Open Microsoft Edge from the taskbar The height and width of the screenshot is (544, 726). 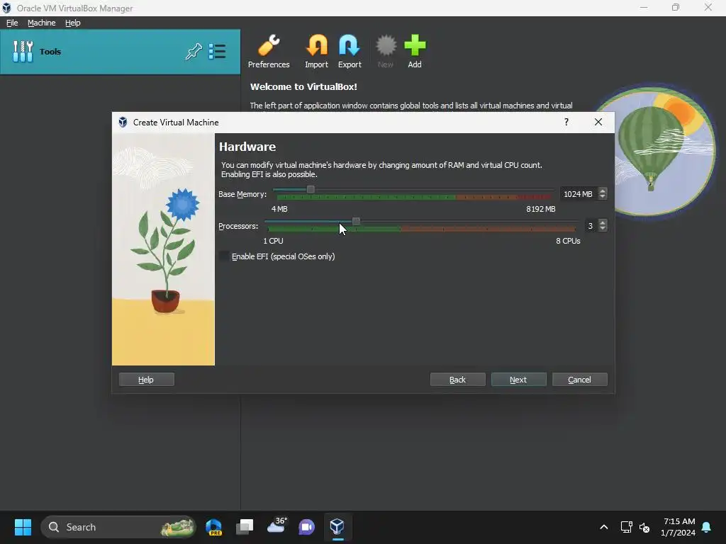point(214,527)
